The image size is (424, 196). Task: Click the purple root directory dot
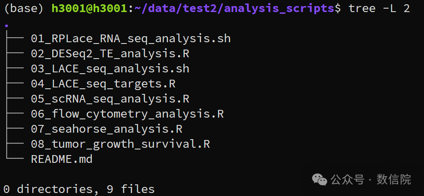6,26
